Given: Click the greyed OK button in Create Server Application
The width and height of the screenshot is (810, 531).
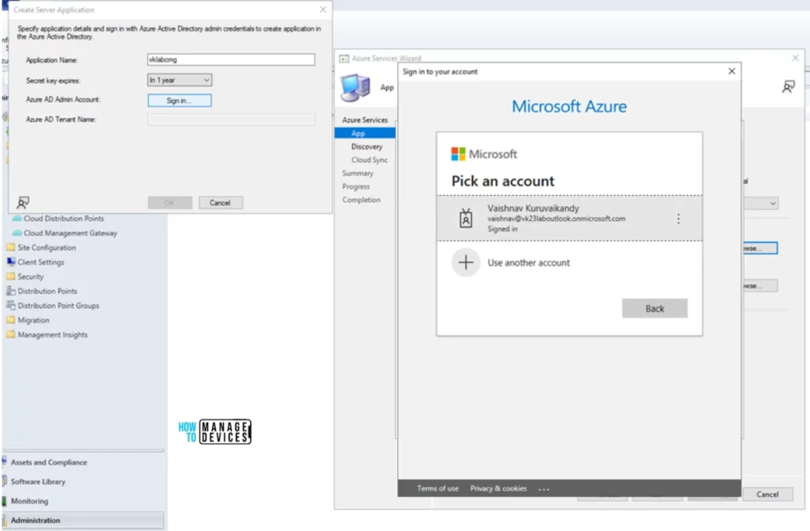Looking at the screenshot, I should (x=169, y=203).
